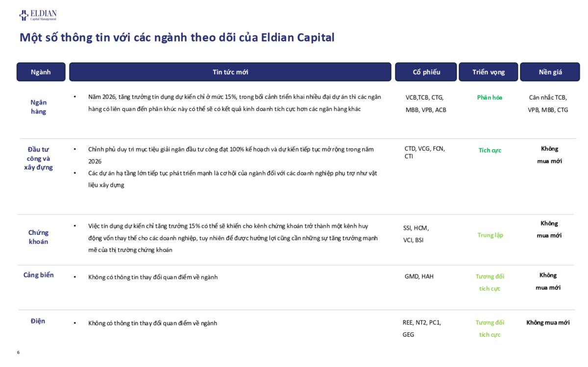The image size is (588, 367).
Task: Click the stock tickers GMD, HAH
Action: 419,276
